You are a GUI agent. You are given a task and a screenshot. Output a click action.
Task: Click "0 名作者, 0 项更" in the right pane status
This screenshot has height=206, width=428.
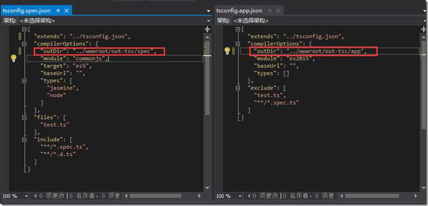pos(308,196)
